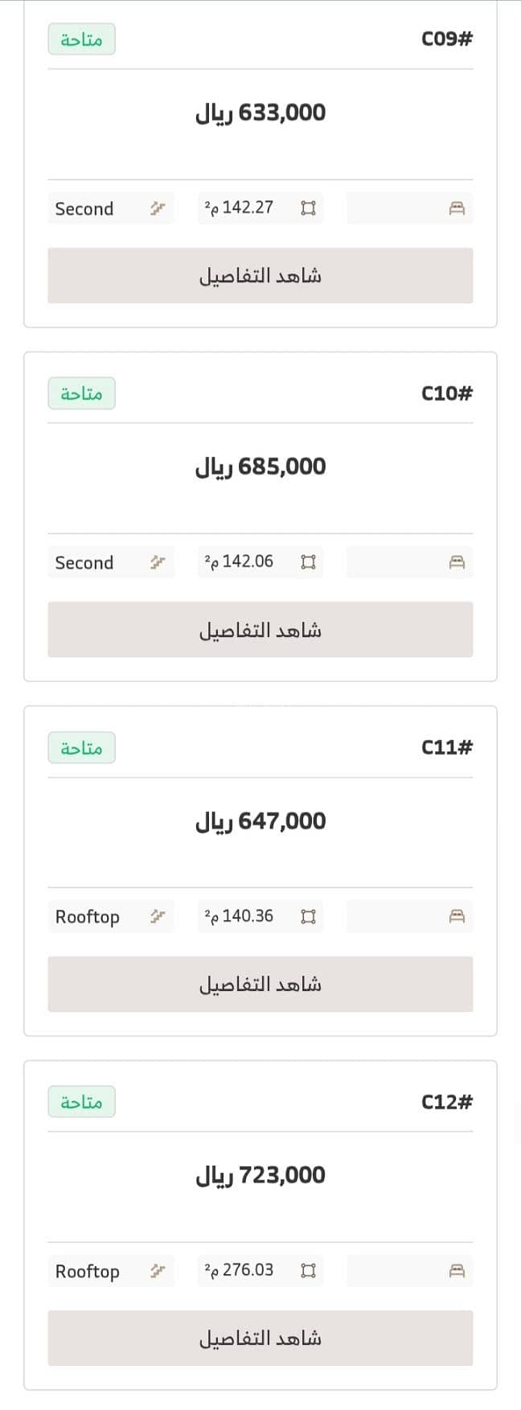Click the area icon beside 140.36 m²

point(307,916)
